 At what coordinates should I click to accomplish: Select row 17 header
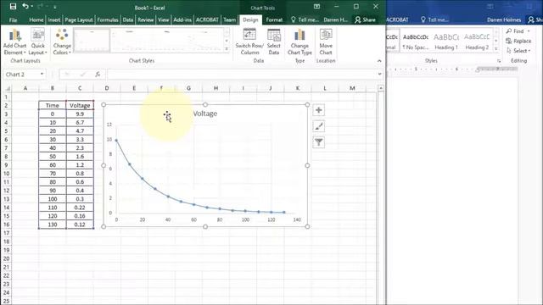coord(6,233)
